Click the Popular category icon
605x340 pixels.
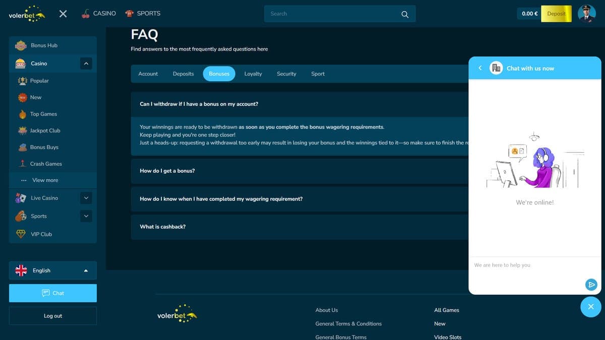pos(23,81)
